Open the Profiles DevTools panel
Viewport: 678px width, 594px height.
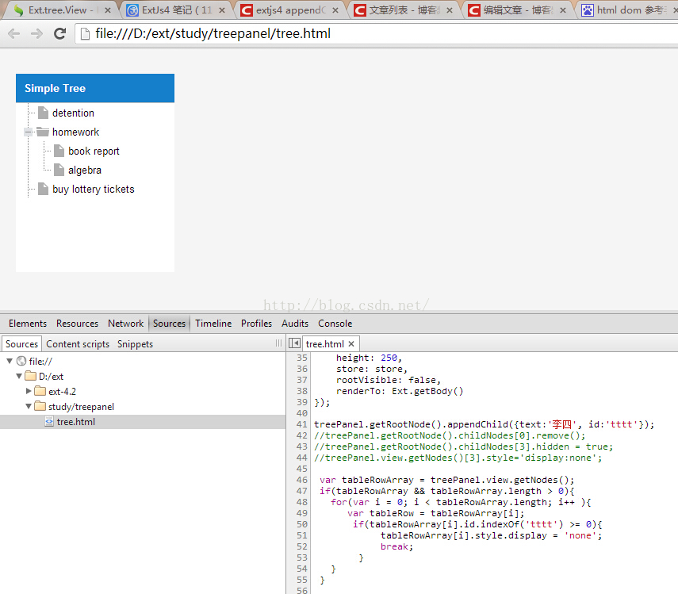(256, 324)
